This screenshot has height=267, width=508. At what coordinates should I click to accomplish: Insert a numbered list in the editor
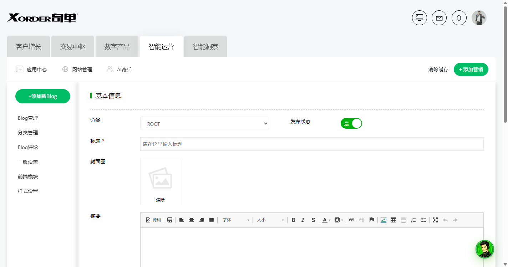[x=413, y=220]
